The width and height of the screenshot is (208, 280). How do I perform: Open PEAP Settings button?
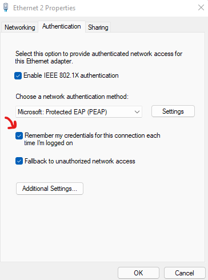(173, 111)
